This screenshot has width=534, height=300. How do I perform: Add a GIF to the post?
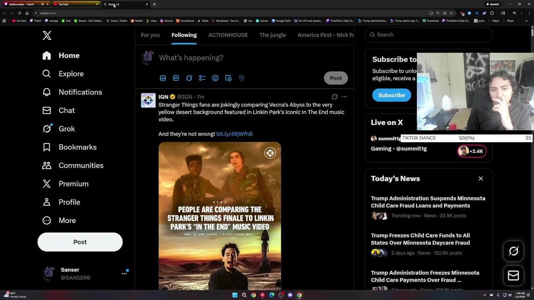(x=176, y=78)
